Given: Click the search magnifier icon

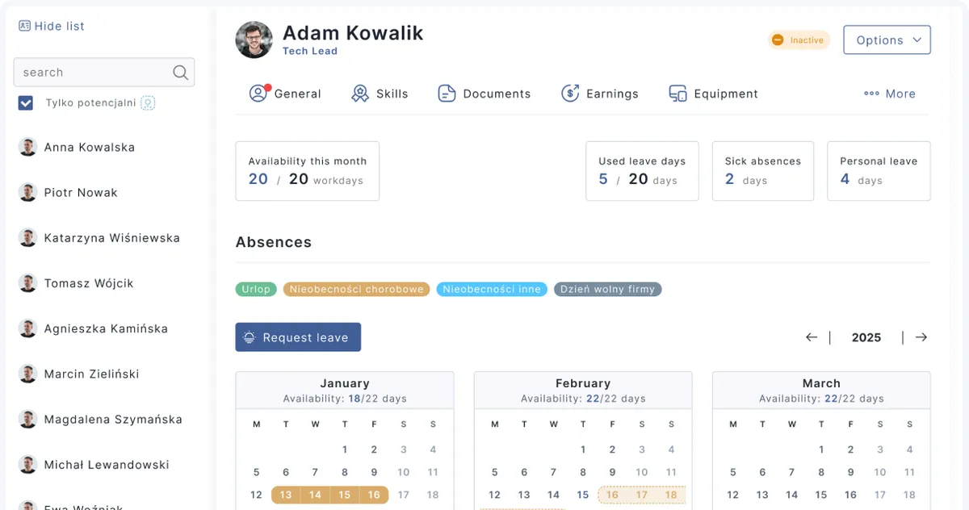Looking at the screenshot, I should 181,73.
